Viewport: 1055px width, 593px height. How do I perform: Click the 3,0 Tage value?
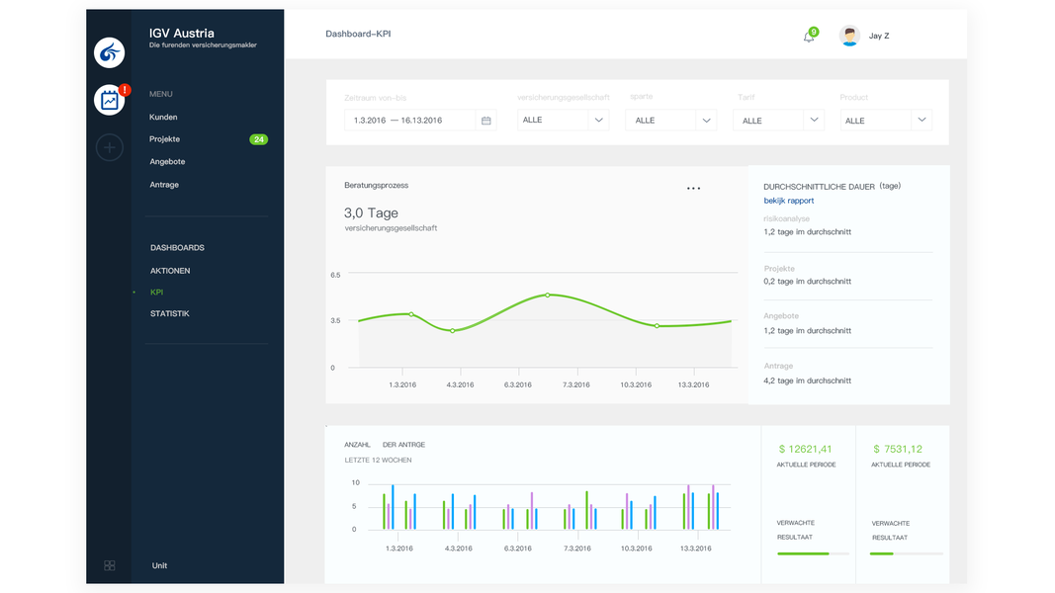[x=371, y=213]
